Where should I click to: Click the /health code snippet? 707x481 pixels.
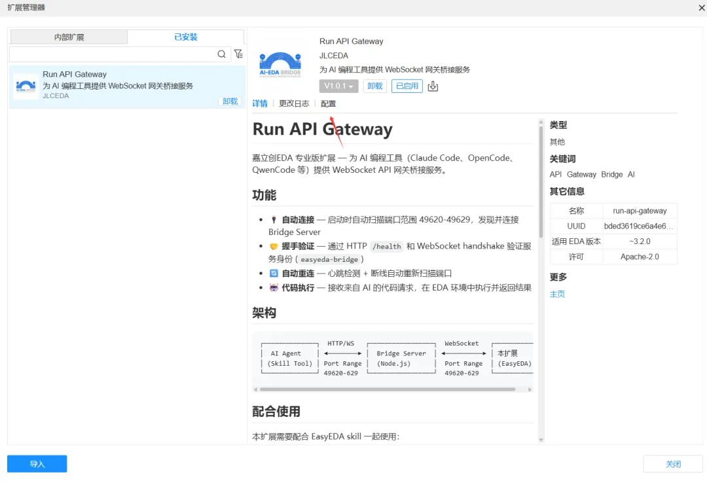pos(386,246)
